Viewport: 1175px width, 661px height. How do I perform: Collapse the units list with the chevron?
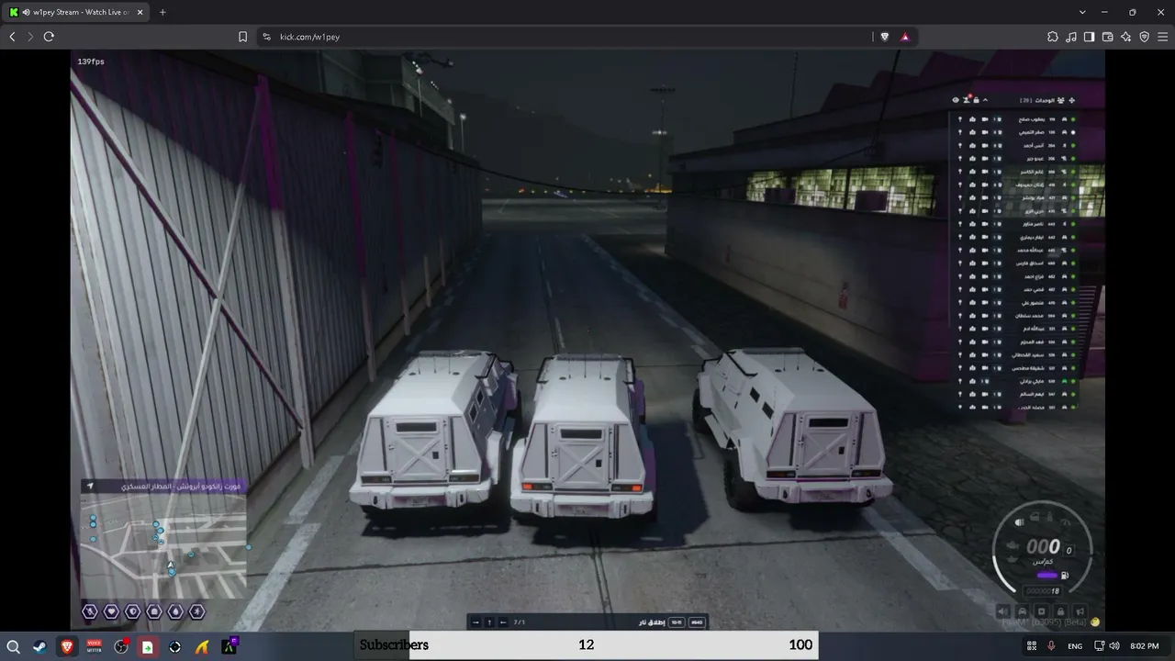(986, 100)
